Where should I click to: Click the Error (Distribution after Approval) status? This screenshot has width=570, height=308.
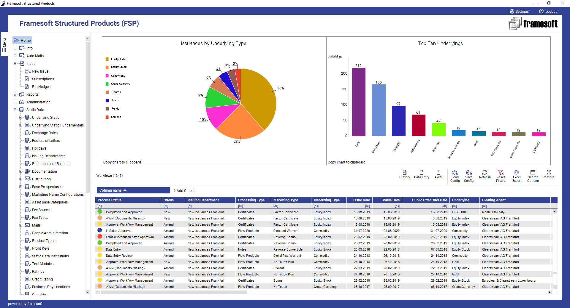130,237
